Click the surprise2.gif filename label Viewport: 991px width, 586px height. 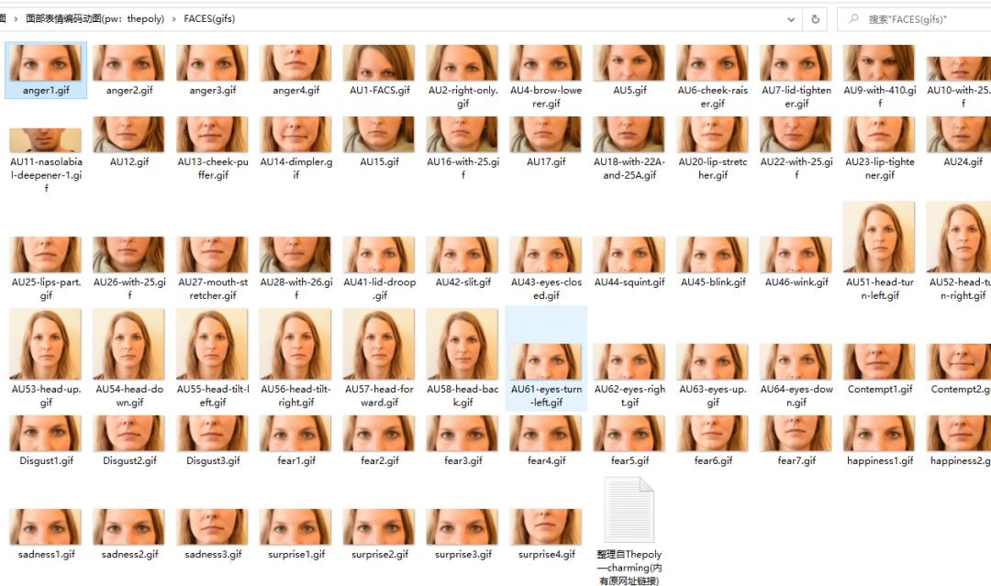point(380,554)
